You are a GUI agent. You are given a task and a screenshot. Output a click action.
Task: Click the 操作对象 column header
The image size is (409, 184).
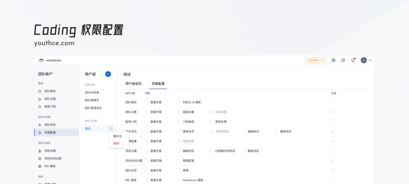130,93
